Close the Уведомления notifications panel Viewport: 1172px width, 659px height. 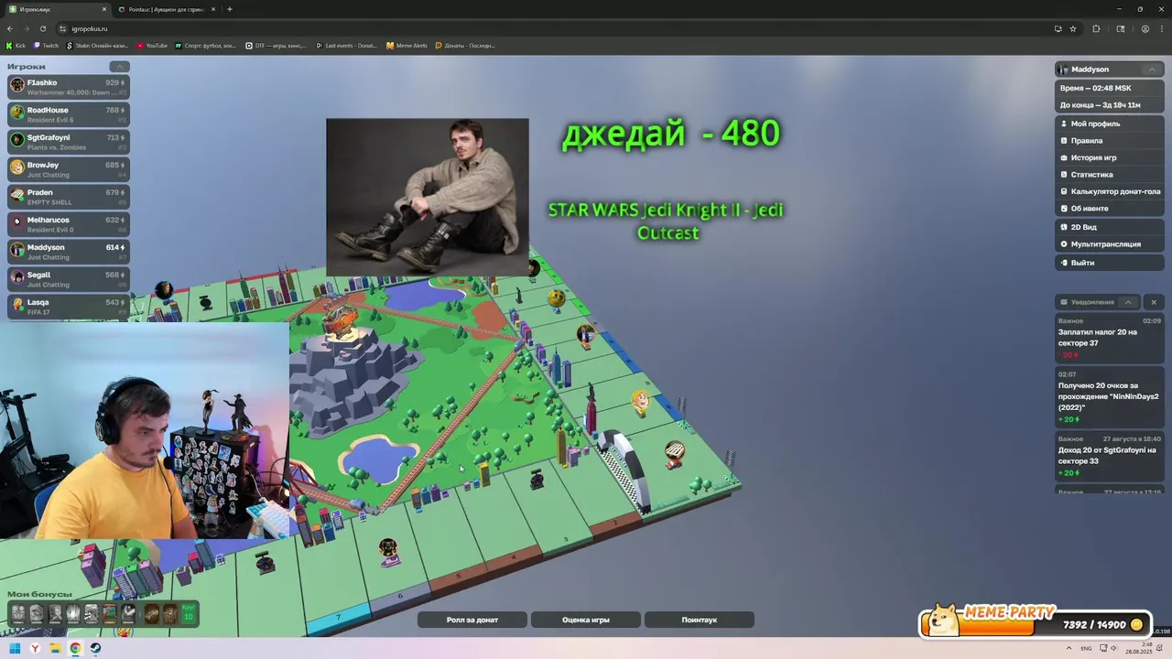pyautogui.click(x=1154, y=302)
